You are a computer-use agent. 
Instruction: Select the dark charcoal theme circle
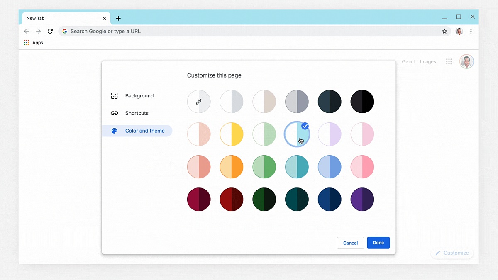330,101
